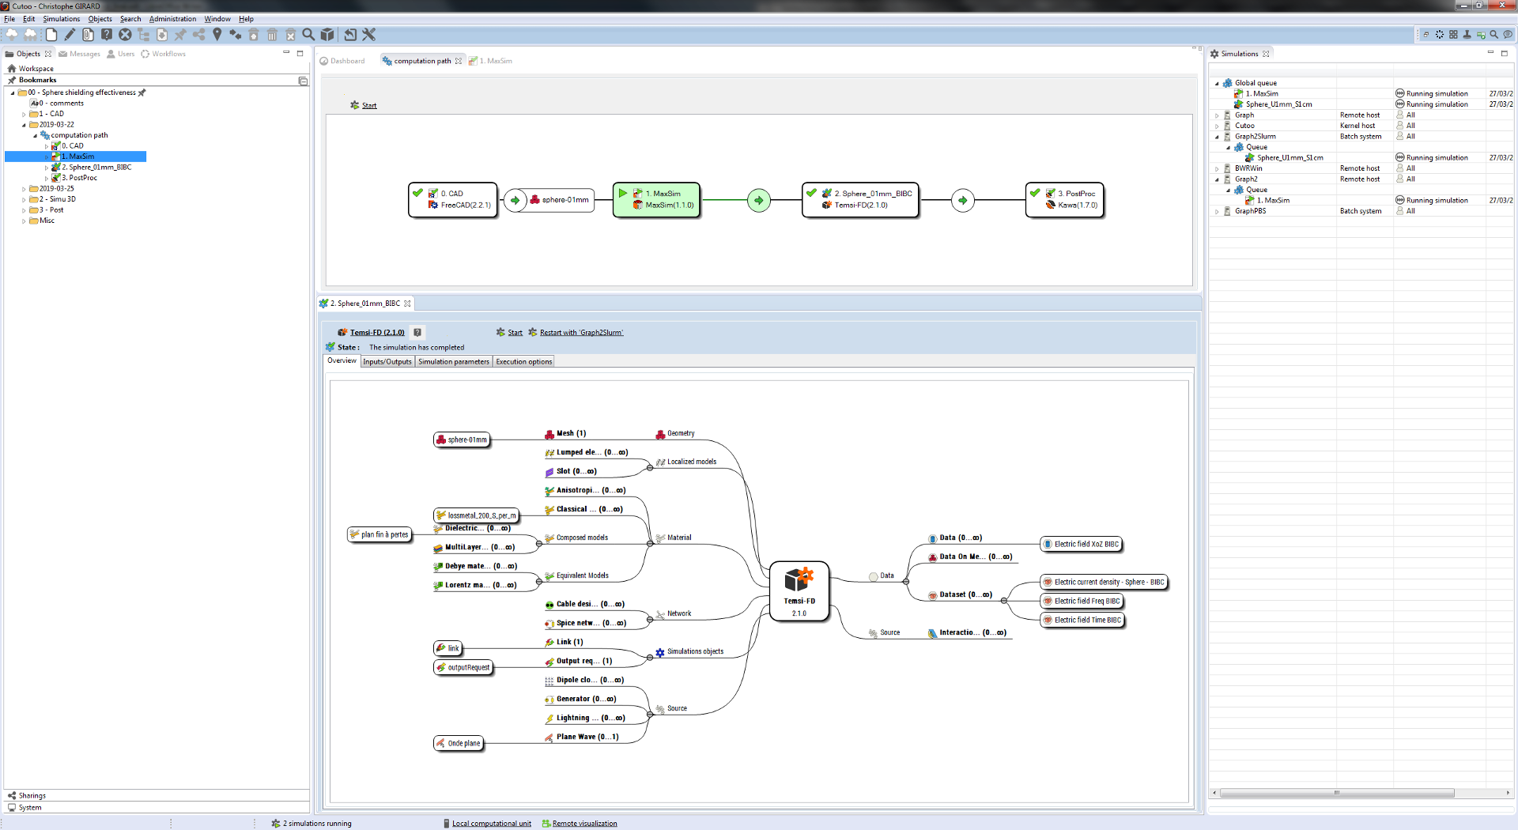This screenshot has height=830, width=1518.
Task: Click green arrow between MaxSim and Sphere_01mm_BIBC
Action: click(x=758, y=201)
